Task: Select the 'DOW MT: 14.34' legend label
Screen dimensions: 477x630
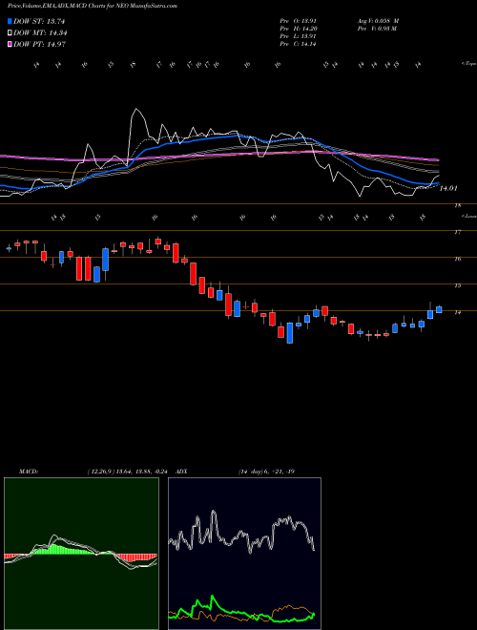Action: click(x=41, y=33)
